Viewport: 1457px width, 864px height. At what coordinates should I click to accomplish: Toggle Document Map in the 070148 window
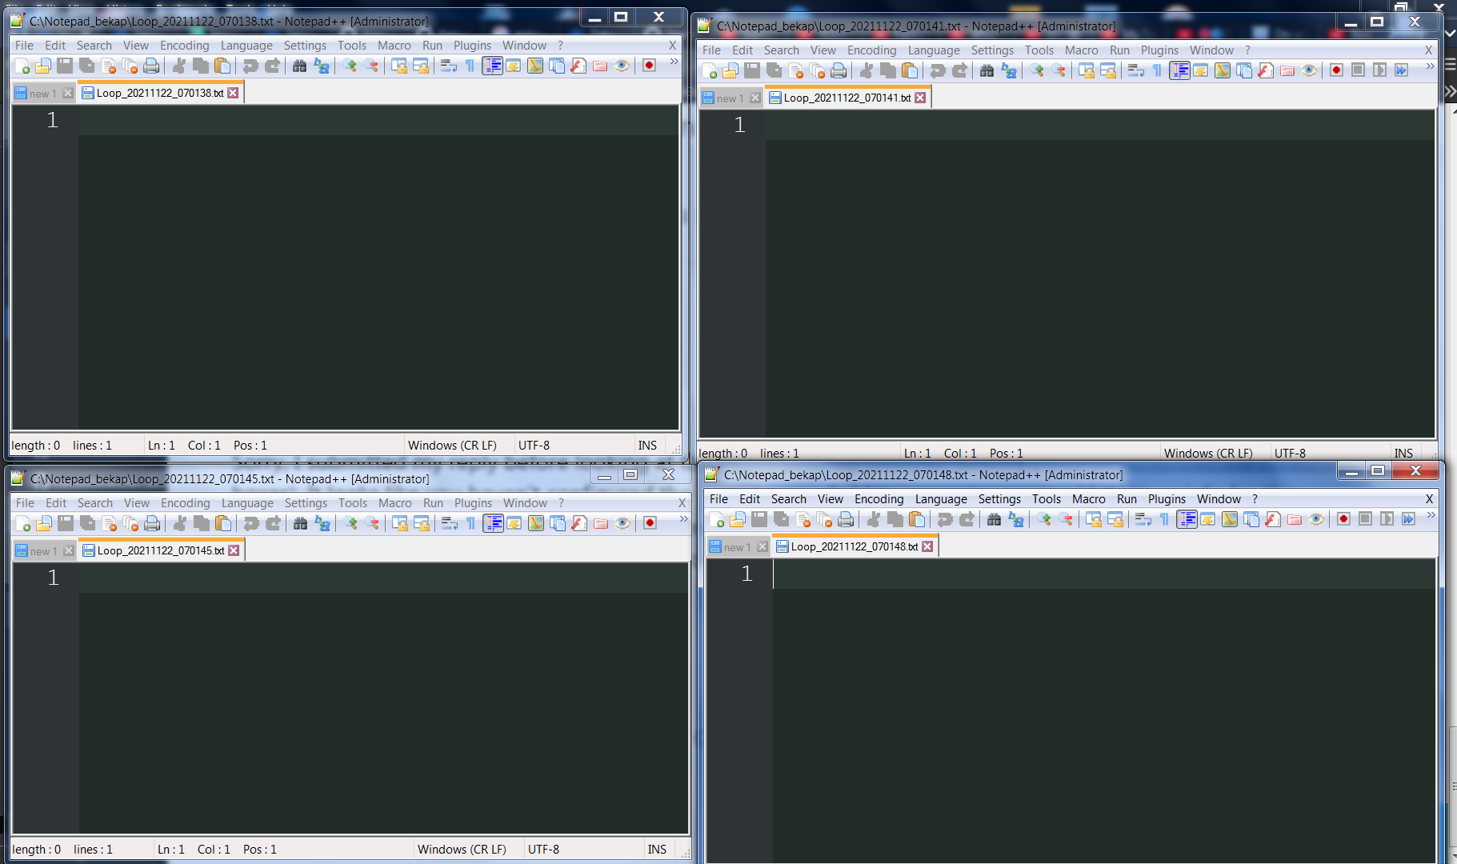point(1230,519)
